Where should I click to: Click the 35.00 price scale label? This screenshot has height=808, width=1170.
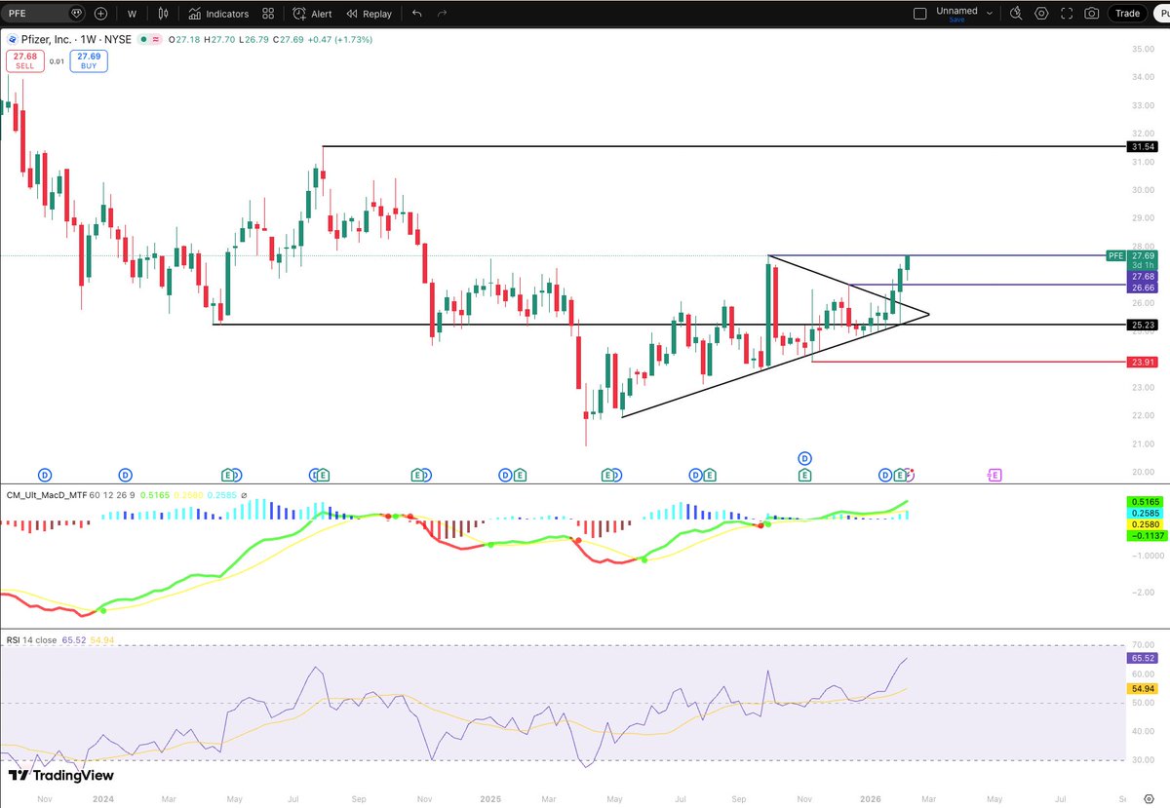[x=1143, y=48]
